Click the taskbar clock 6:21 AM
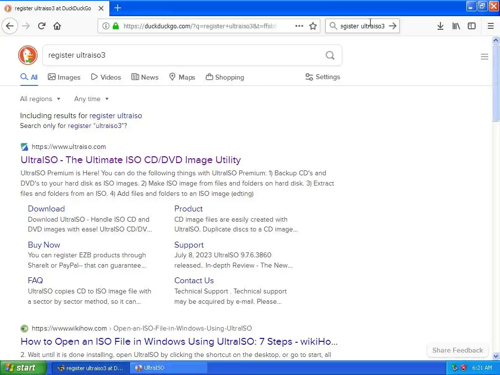Viewport: 500px width, 375px height. (482, 368)
